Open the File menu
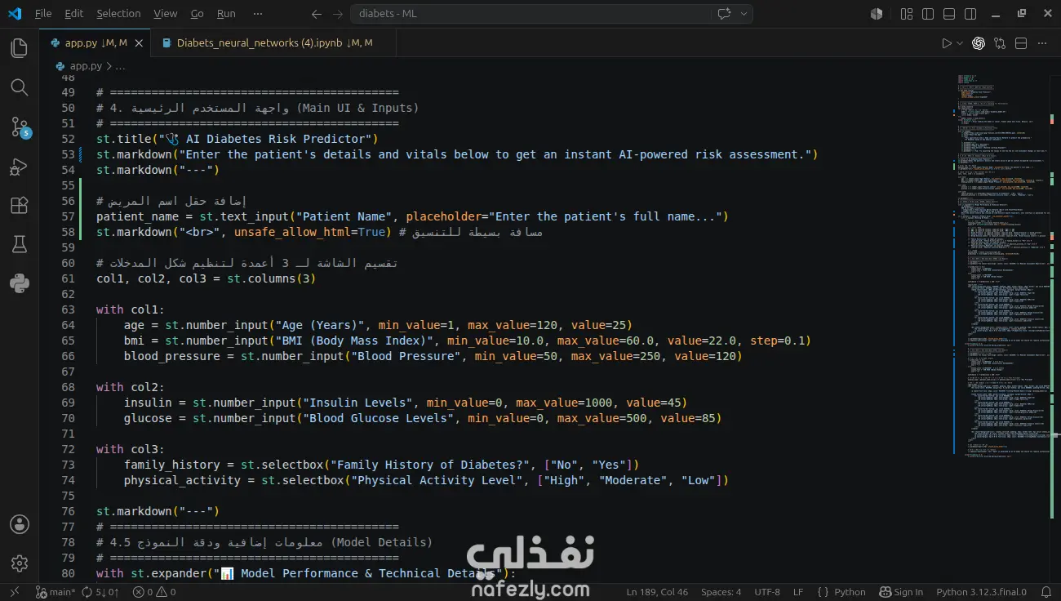Image resolution: width=1061 pixels, height=601 pixels. coord(43,14)
